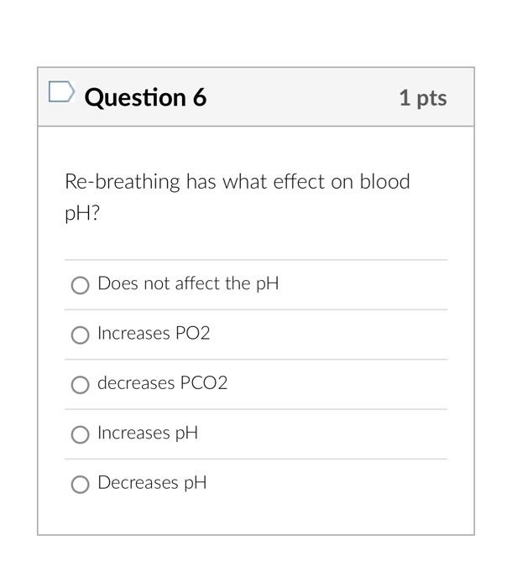Check the 'Decreases pH' radio button
This screenshot has width=512, height=587.
(x=80, y=485)
